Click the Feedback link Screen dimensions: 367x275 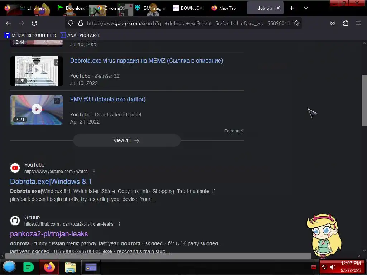pyautogui.click(x=234, y=131)
